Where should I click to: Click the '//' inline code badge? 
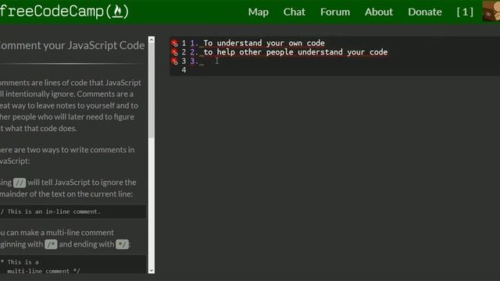[x=20, y=183]
